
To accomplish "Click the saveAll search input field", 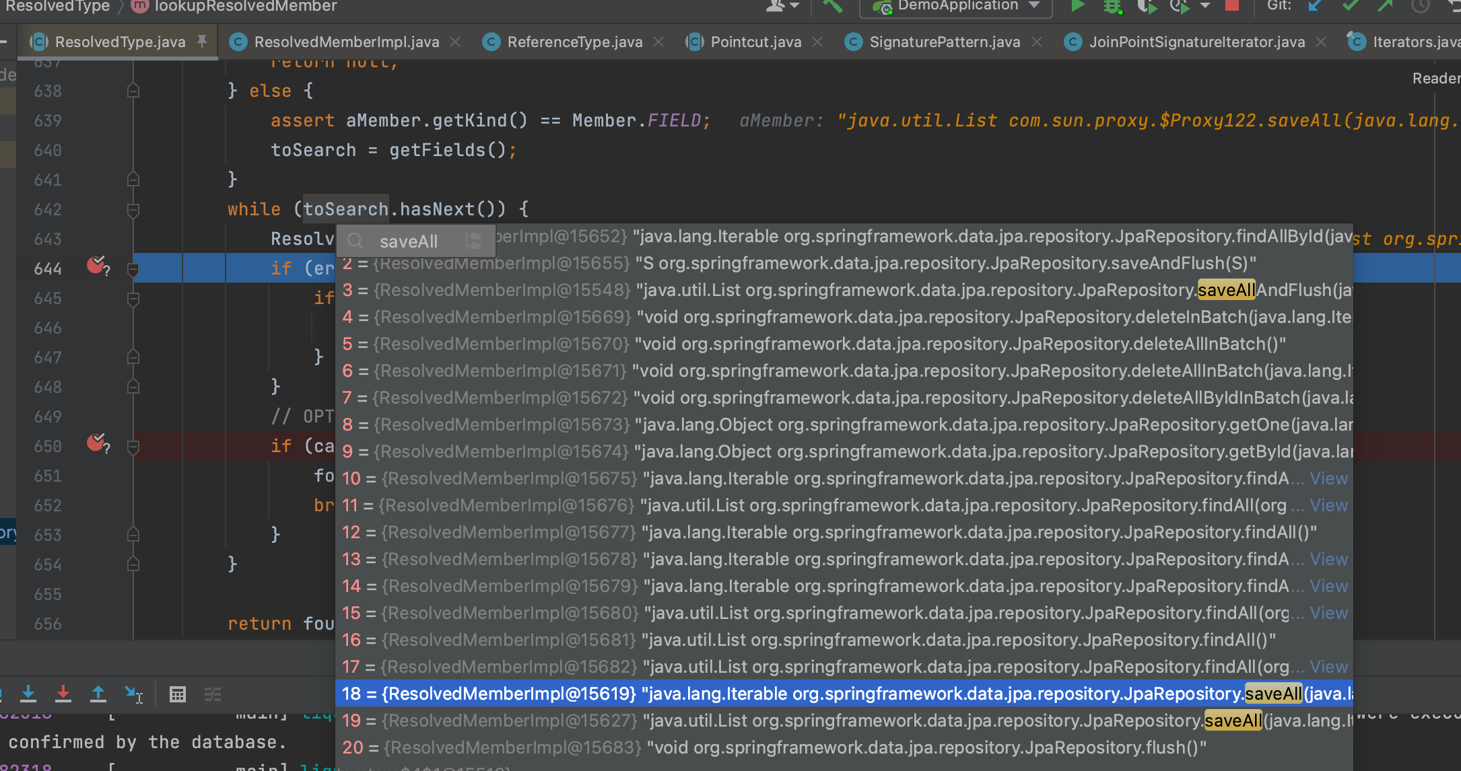I will [416, 242].
